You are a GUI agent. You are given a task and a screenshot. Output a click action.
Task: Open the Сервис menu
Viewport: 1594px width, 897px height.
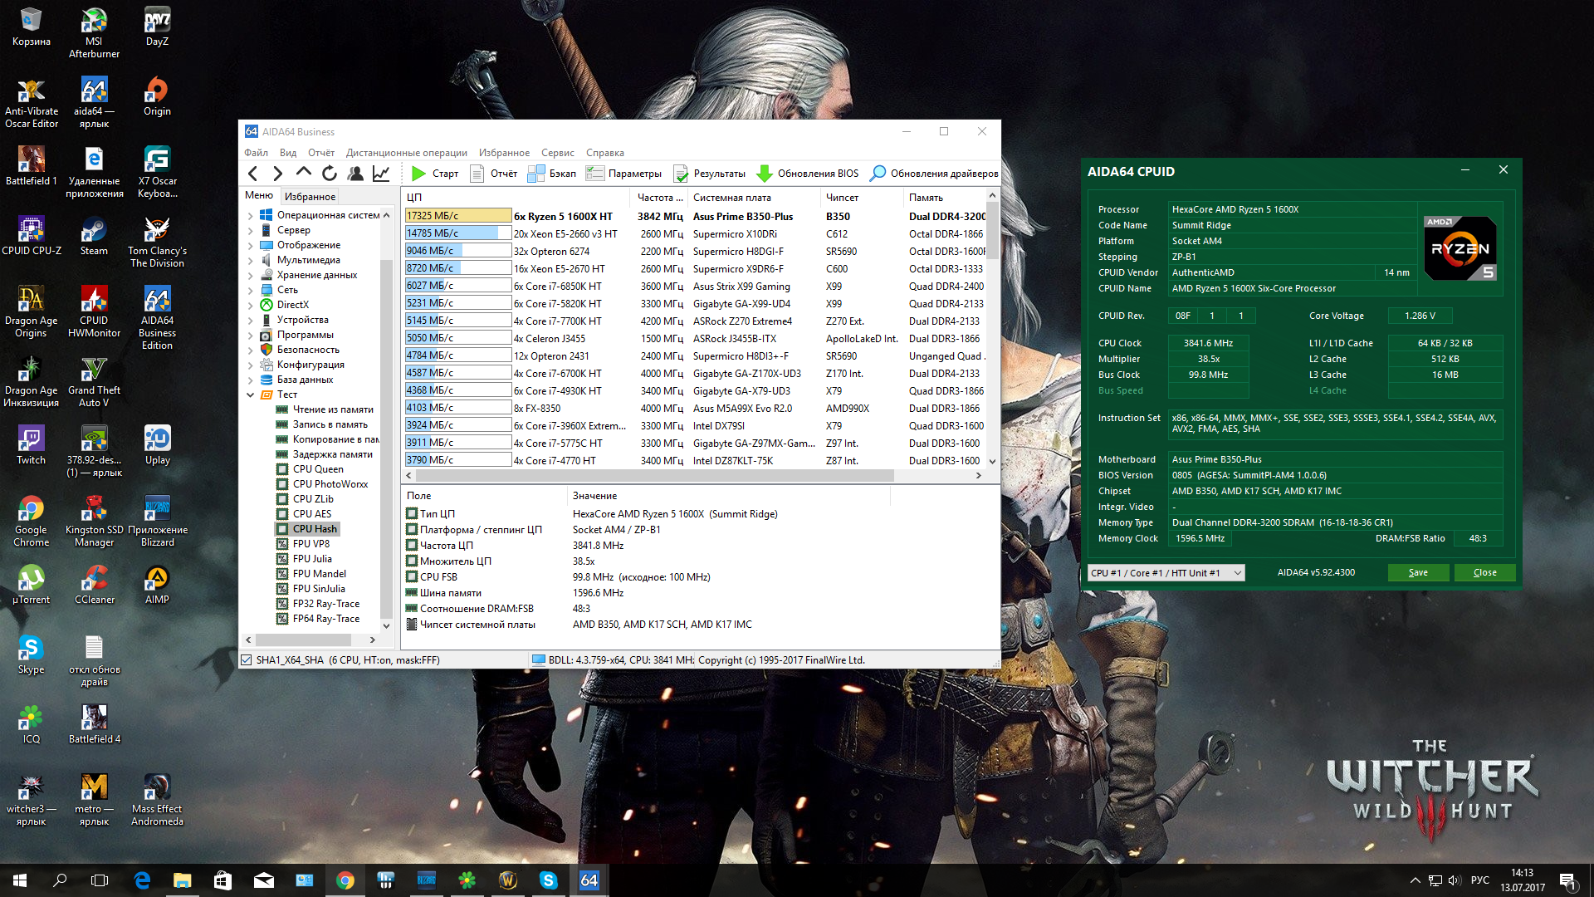point(557,153)
